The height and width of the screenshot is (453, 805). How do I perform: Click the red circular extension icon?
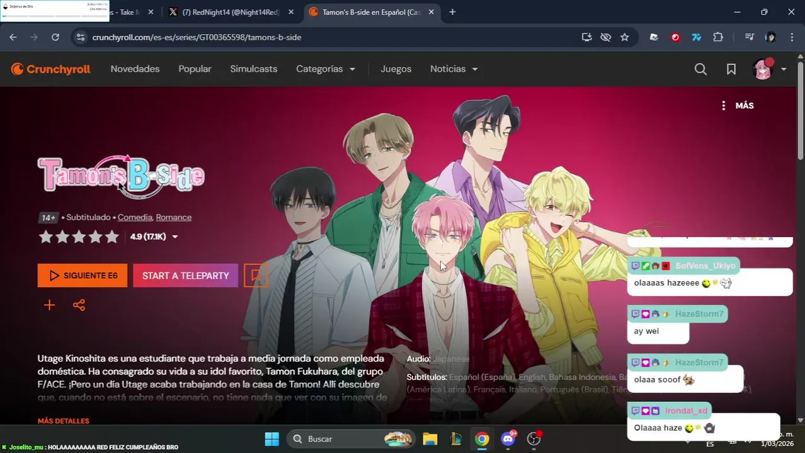(675, 37)
